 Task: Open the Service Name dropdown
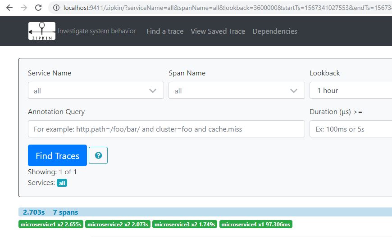coord(96,90)
